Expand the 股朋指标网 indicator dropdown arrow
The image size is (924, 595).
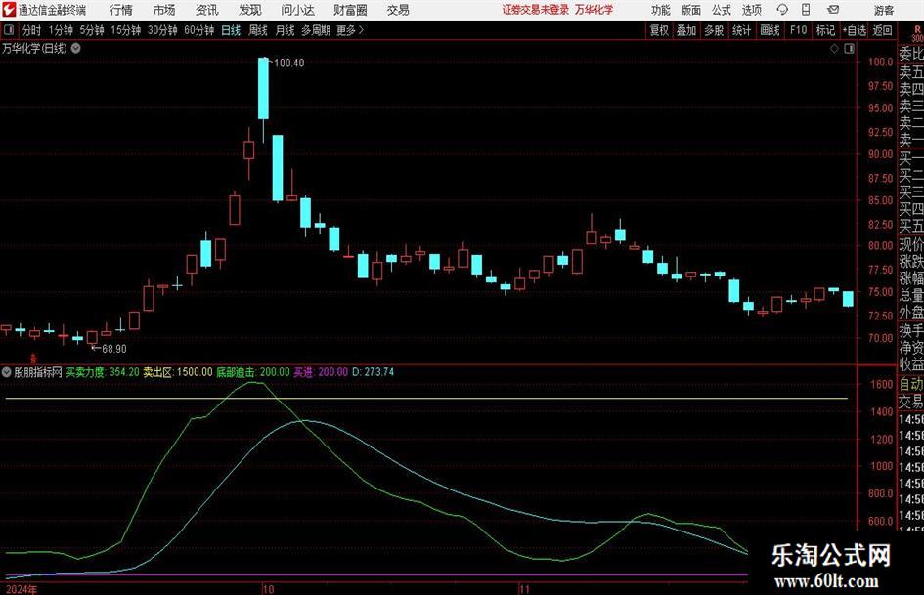point(7,371)
